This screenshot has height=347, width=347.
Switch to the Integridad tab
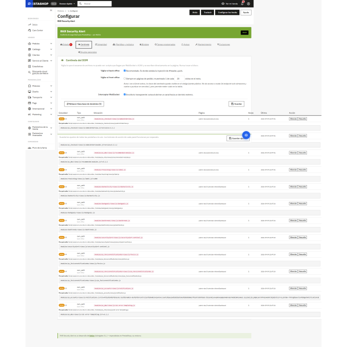(x=101, y=44)
